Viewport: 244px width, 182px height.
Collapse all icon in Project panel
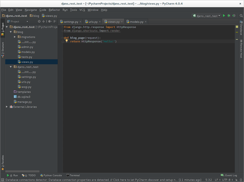coord(43,21)
